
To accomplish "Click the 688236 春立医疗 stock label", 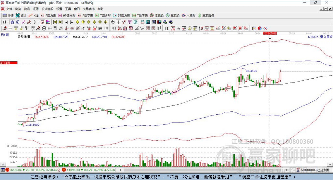I will coord(320,37).
